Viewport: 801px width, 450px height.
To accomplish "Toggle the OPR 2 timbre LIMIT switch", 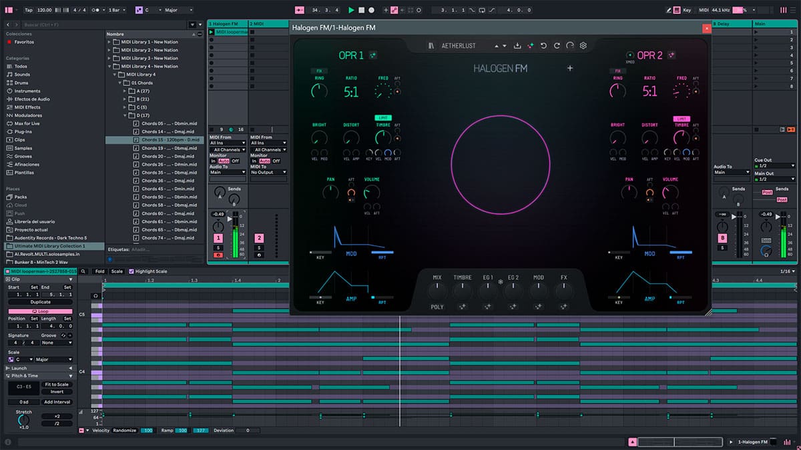I will pyautogui.click(x=682, y=117).
